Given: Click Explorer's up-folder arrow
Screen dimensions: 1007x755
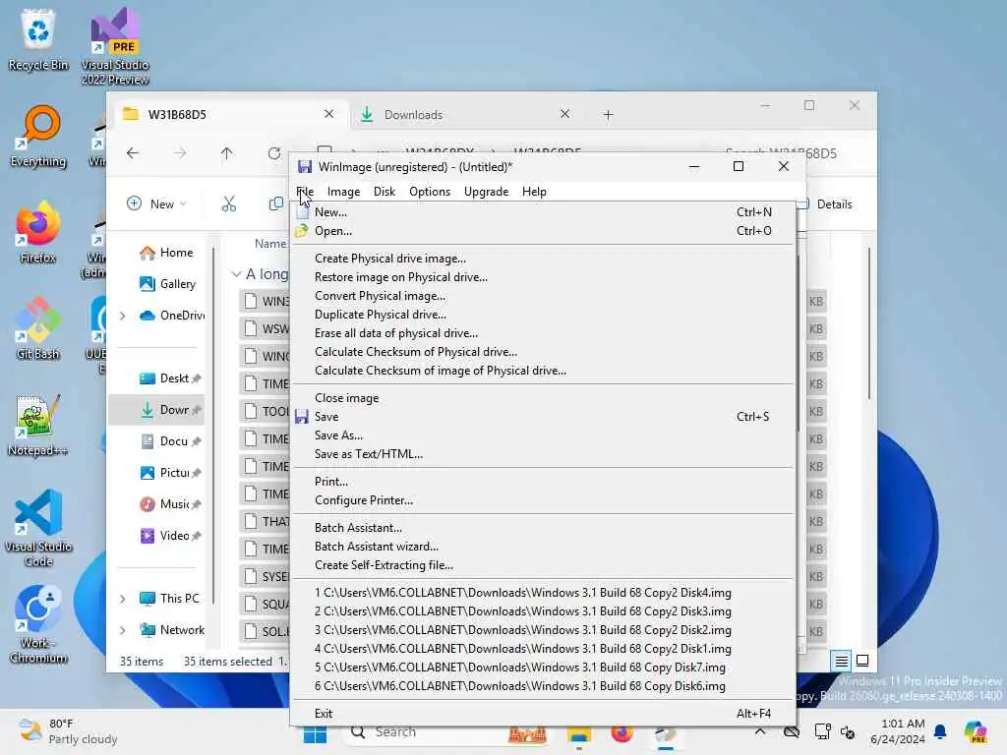Looking at the screenshot, I should [x=227, y=152].
